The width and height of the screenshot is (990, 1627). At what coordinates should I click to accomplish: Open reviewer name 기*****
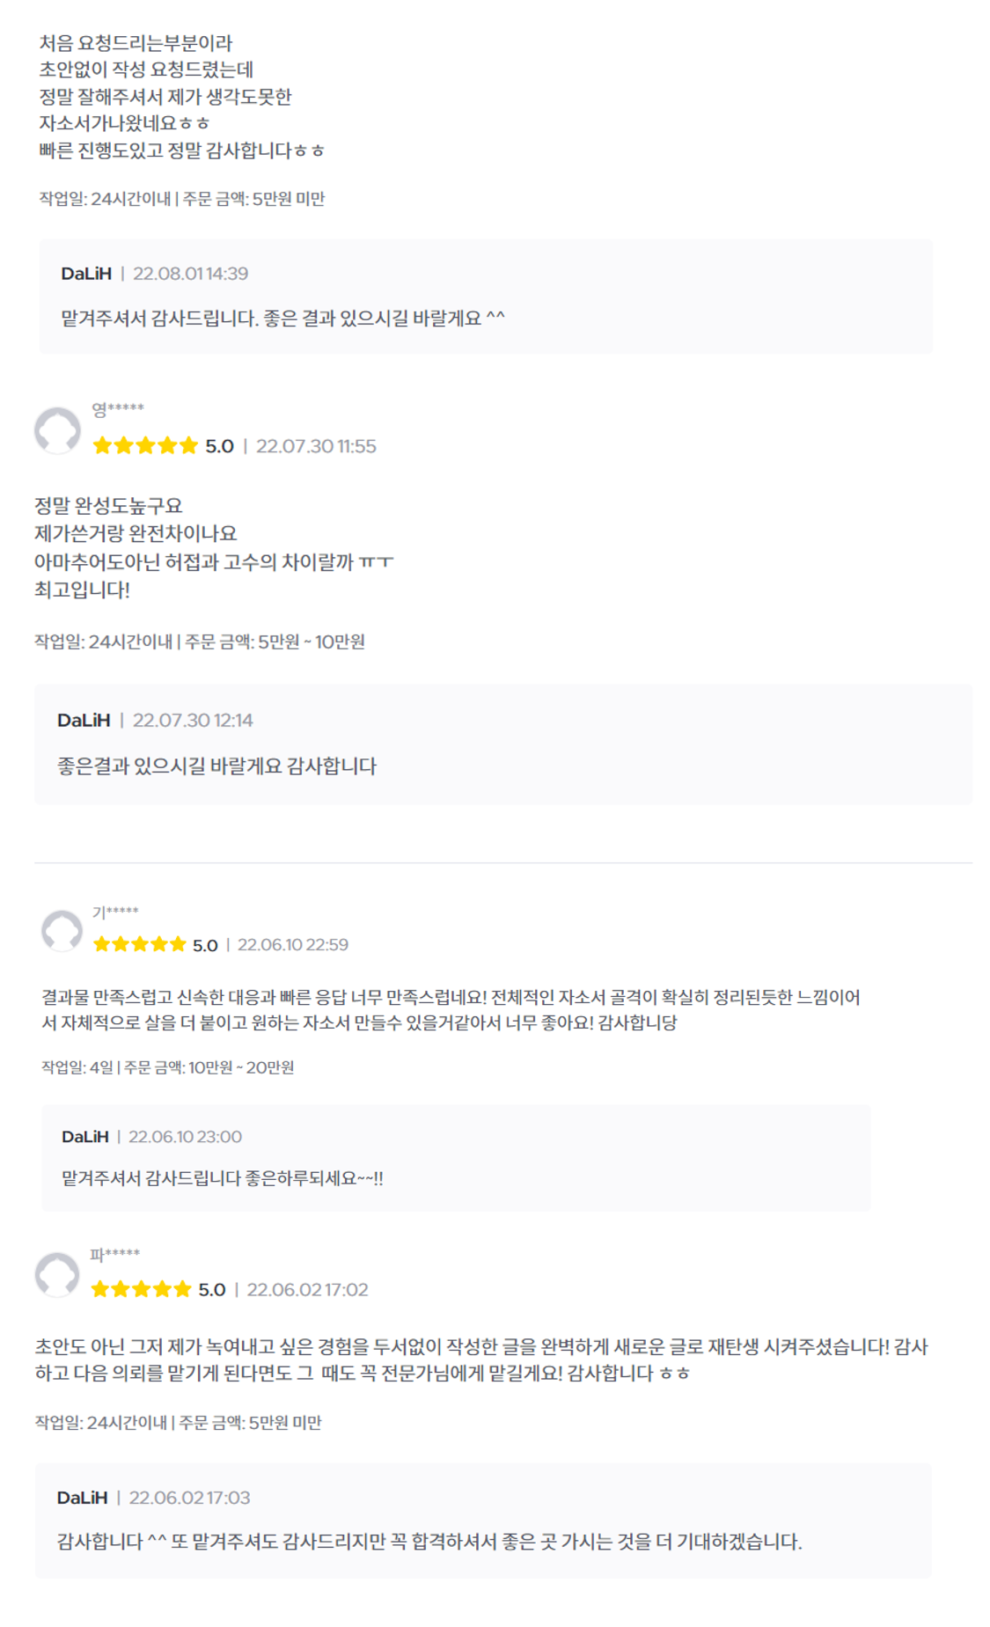(115, 912)
